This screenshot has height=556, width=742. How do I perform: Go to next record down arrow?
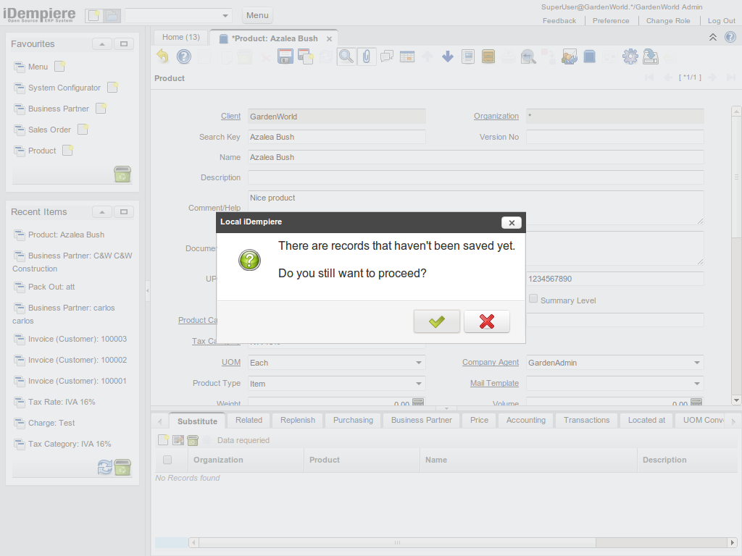click(x=448, y=56)
